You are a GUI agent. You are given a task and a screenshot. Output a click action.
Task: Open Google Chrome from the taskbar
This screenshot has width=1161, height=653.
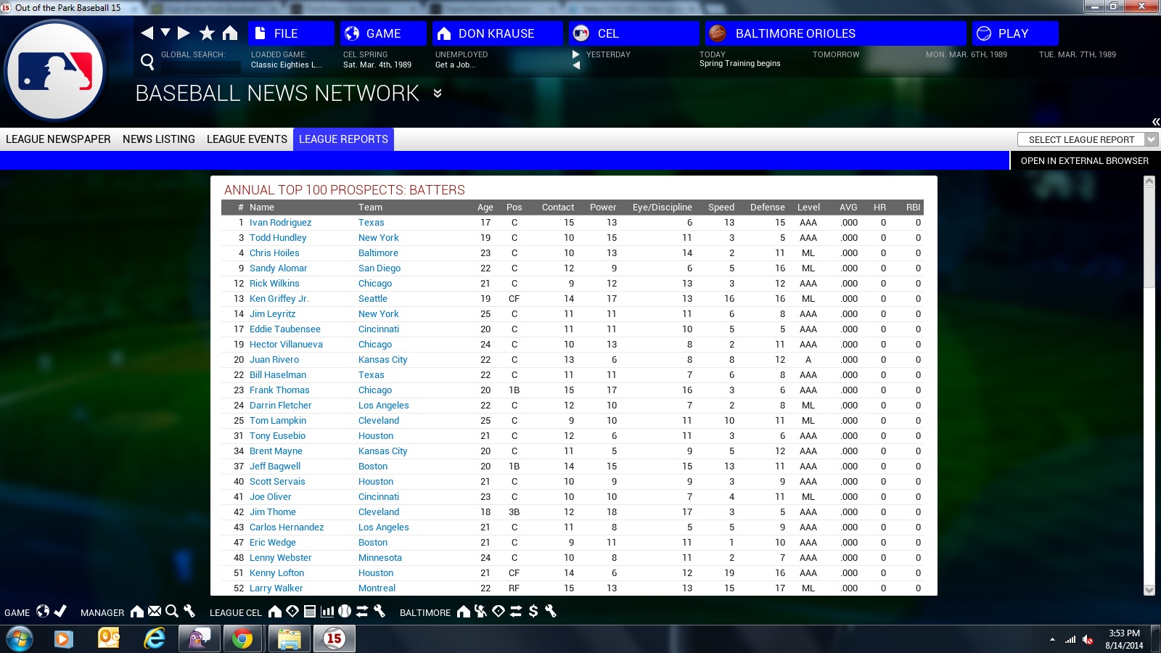pyautogui.click(x=242, y=639)
